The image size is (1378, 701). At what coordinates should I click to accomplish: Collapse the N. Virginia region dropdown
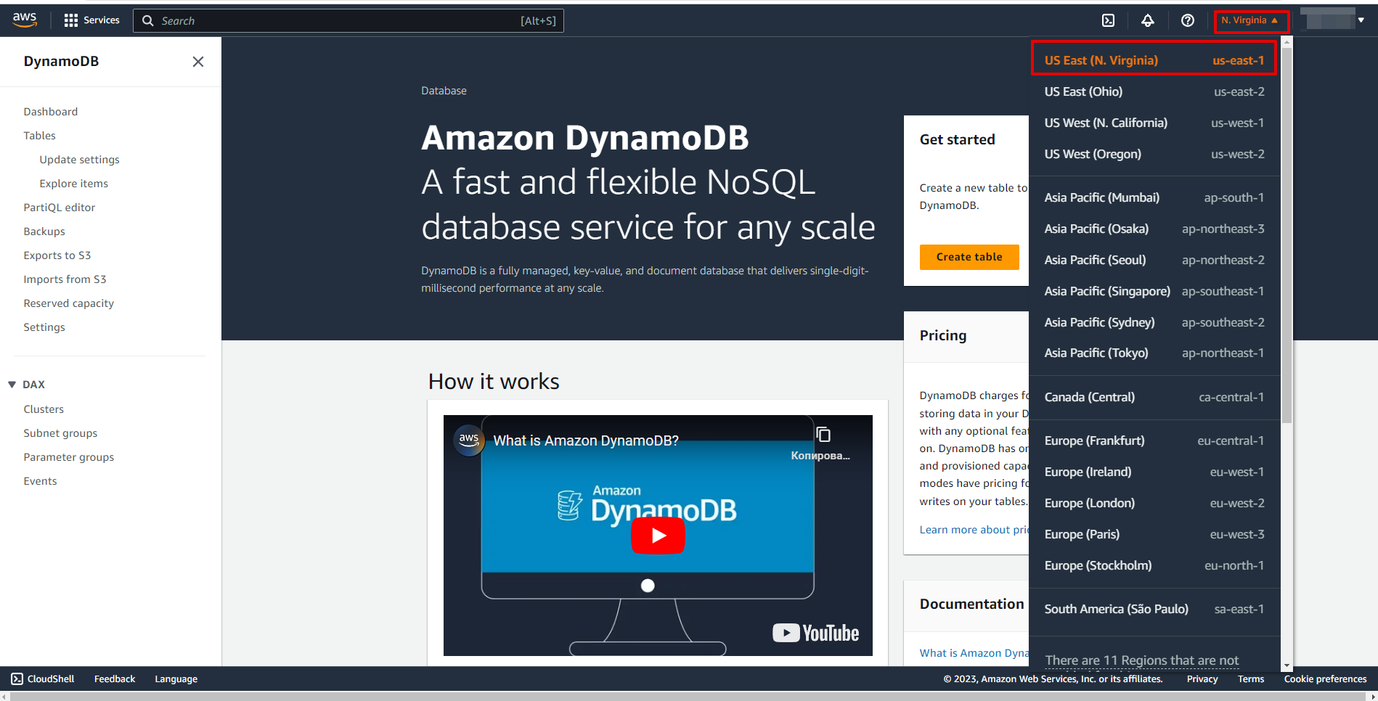[1250, 20]
